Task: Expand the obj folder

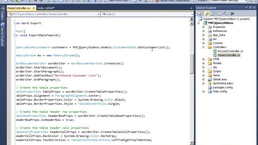Action: pos(204,67)
